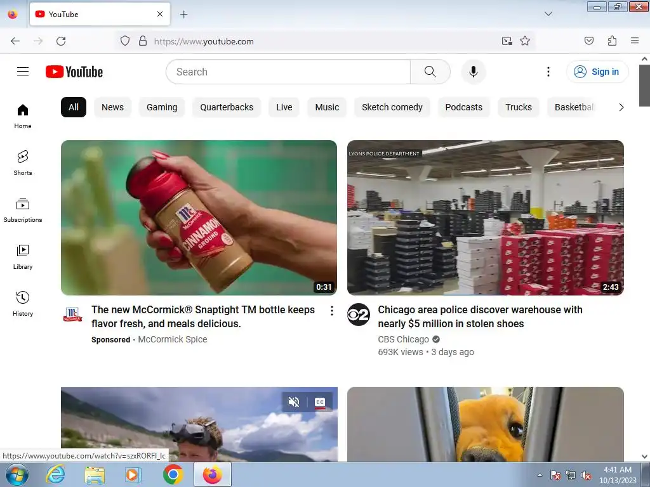This screenshot has width=650, height=487.
Task: Select the Podcasts category chip
Action: coord(464,107)
